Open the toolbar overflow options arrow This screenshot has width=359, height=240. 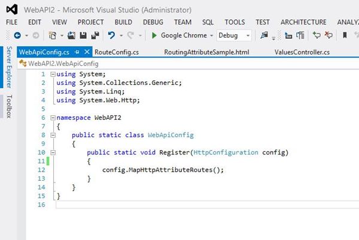(273, 38)
